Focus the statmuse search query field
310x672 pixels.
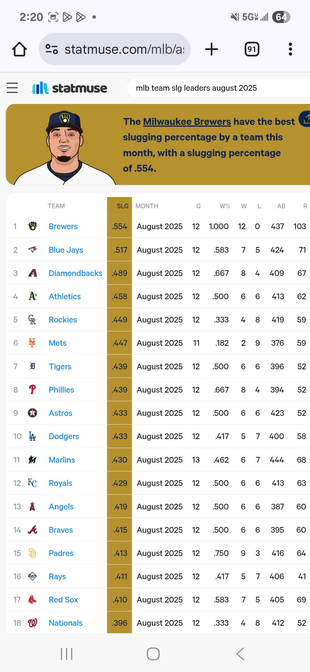218,88
